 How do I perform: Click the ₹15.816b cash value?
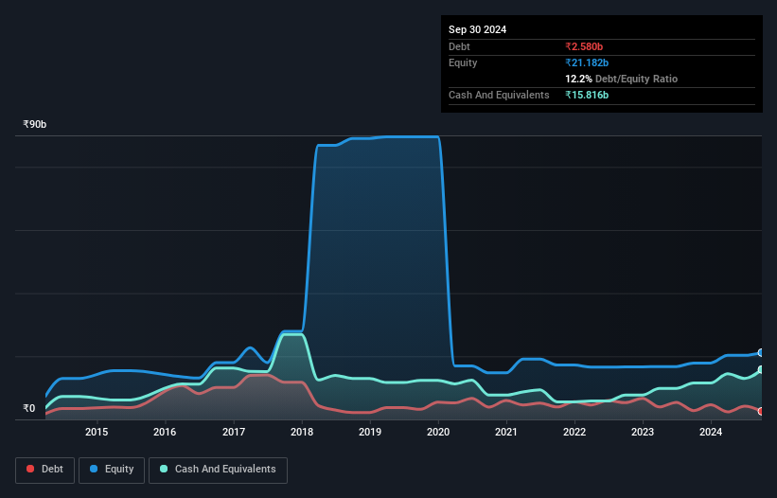(587, 95)
